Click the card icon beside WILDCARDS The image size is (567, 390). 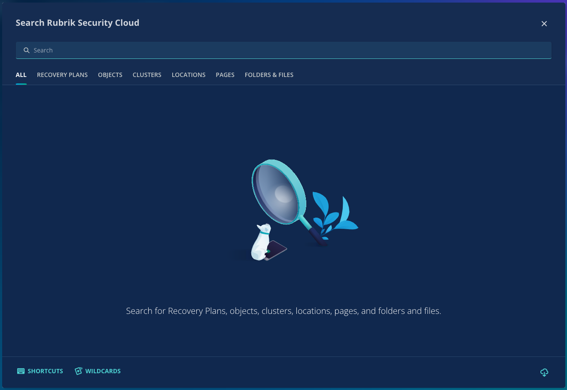[x=78, y=371]
